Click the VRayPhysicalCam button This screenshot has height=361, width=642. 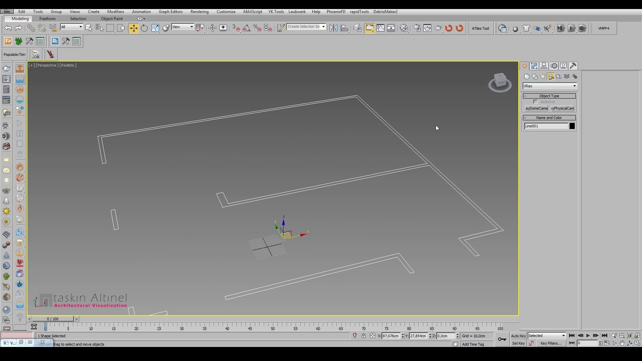562,109
